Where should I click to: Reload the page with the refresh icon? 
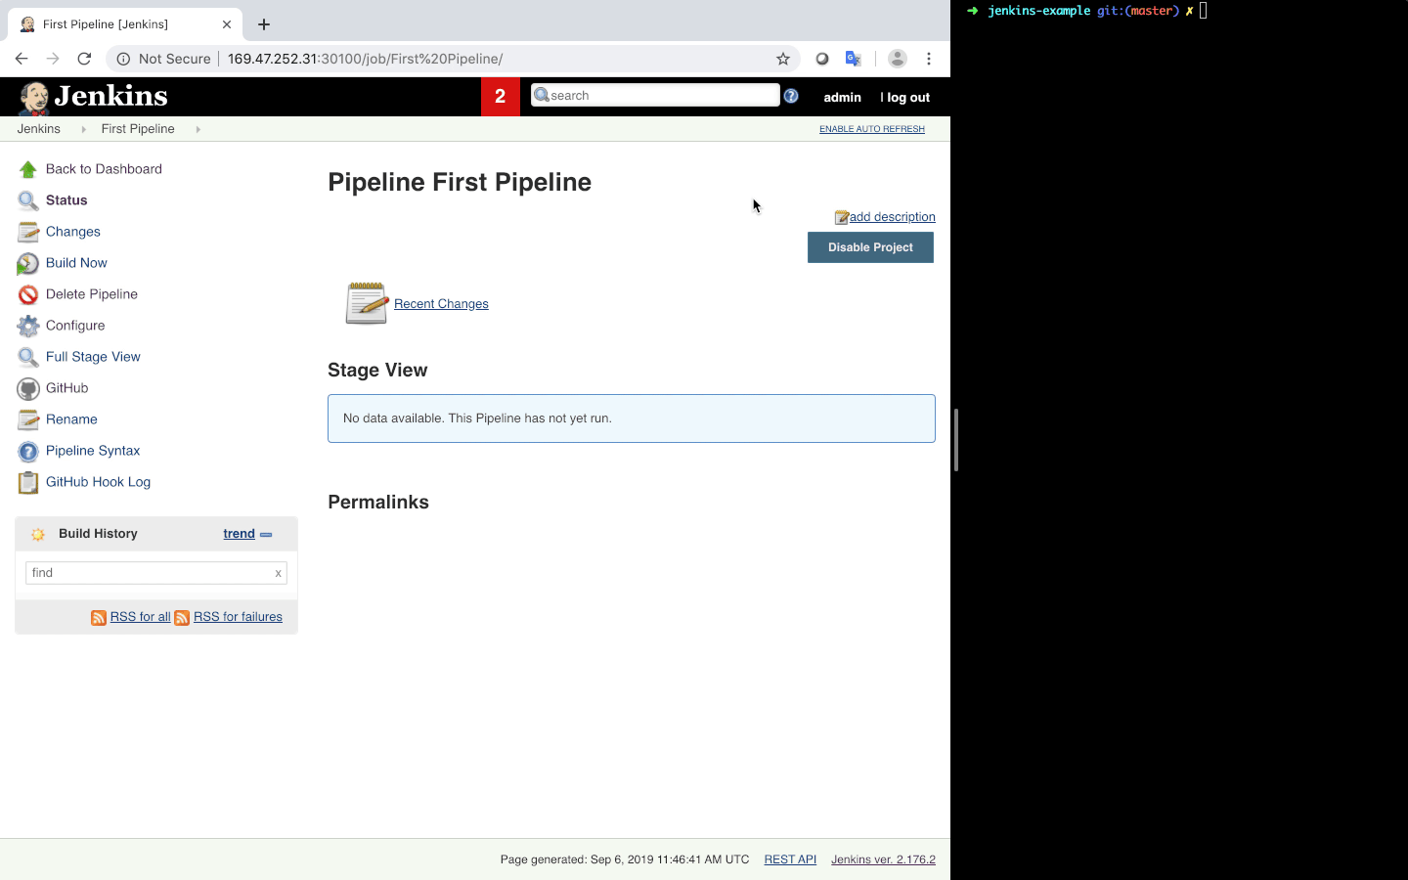(x=84, y=59)
